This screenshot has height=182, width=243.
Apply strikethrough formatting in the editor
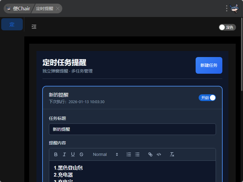click(81, 154)
